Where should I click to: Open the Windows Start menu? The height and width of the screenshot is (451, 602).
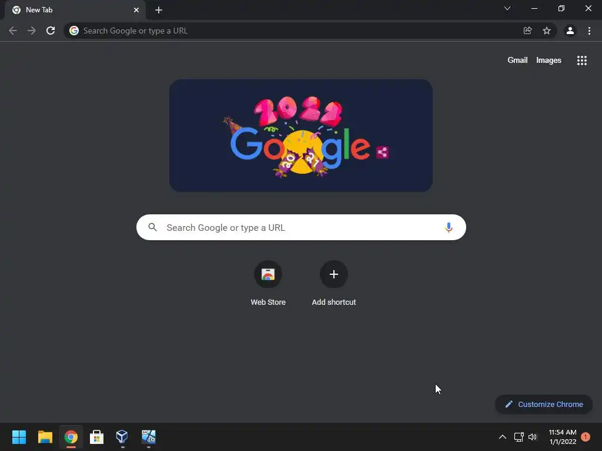click(19, 437)
